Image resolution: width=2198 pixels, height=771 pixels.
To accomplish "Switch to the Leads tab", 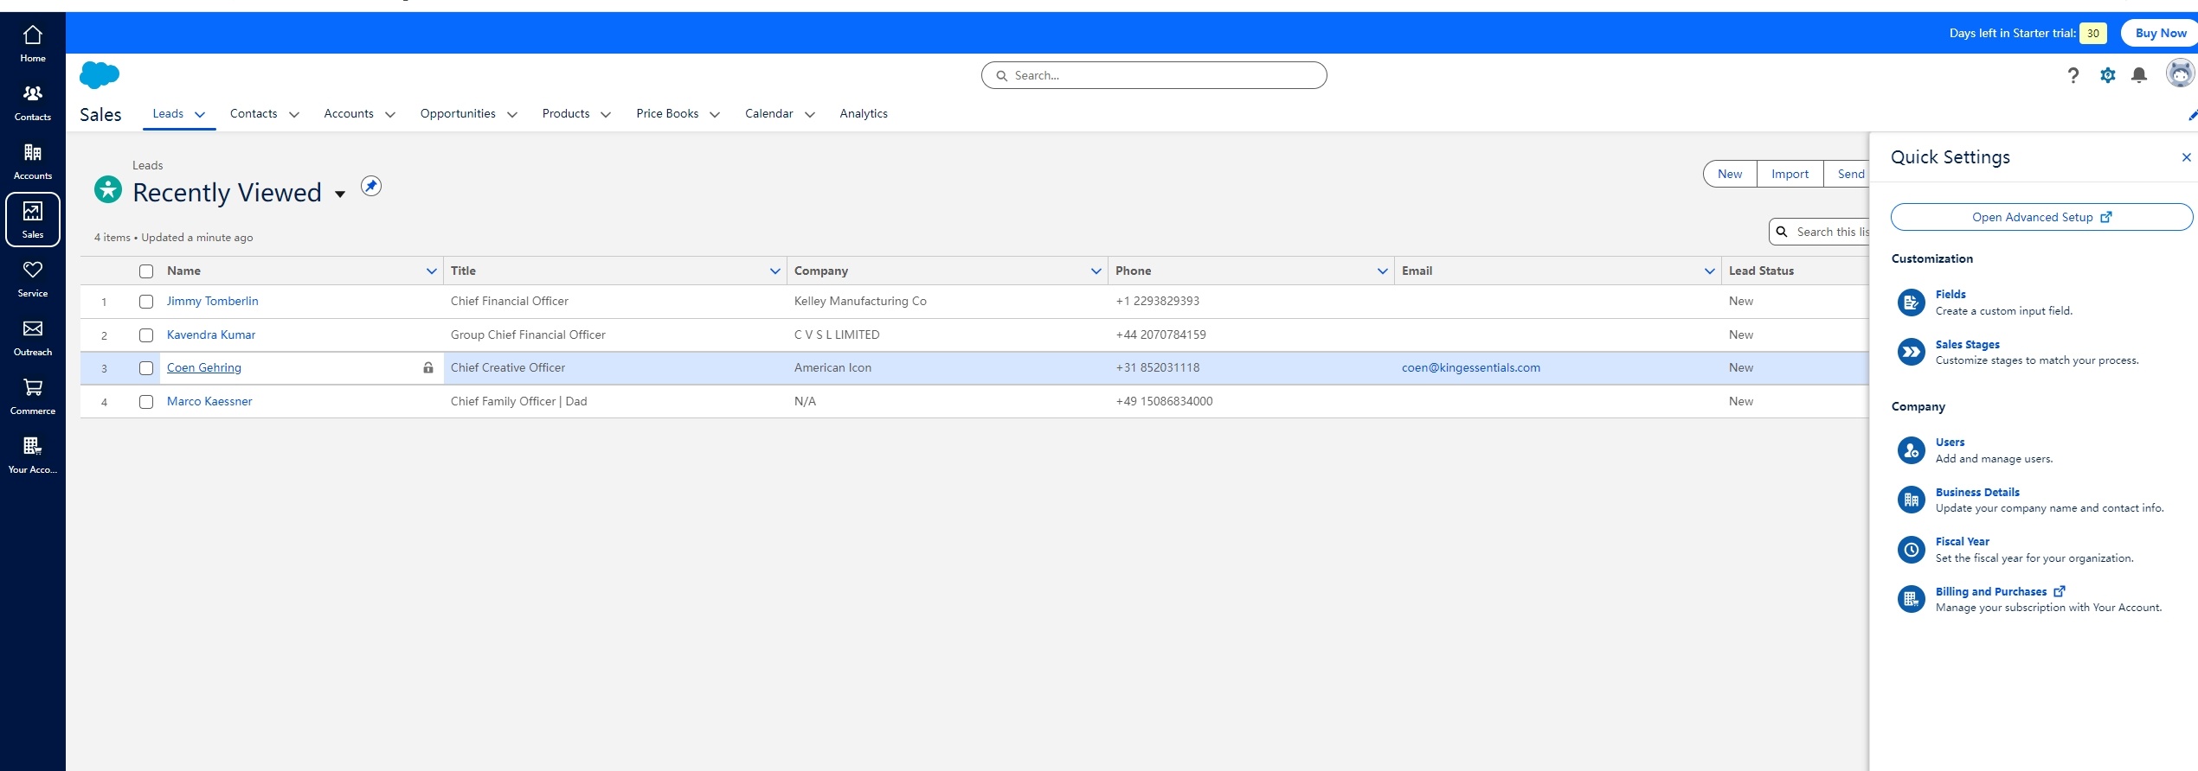I will pos(168,113).
